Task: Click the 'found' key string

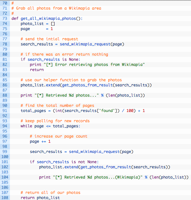Action: tap(107, 111)
